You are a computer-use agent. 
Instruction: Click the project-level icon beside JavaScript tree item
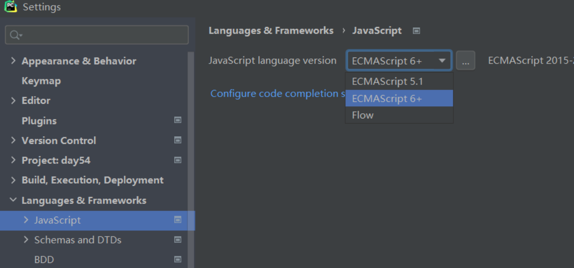pyautogui.click(x=178, y=220)
